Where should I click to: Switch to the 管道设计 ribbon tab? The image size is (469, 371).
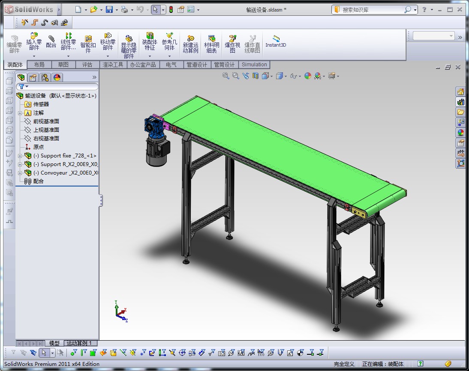197,65
